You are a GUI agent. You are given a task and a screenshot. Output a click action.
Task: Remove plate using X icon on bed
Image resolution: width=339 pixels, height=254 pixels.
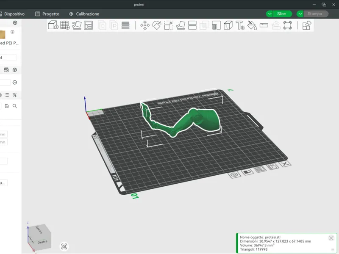click(x=285, y=164)
